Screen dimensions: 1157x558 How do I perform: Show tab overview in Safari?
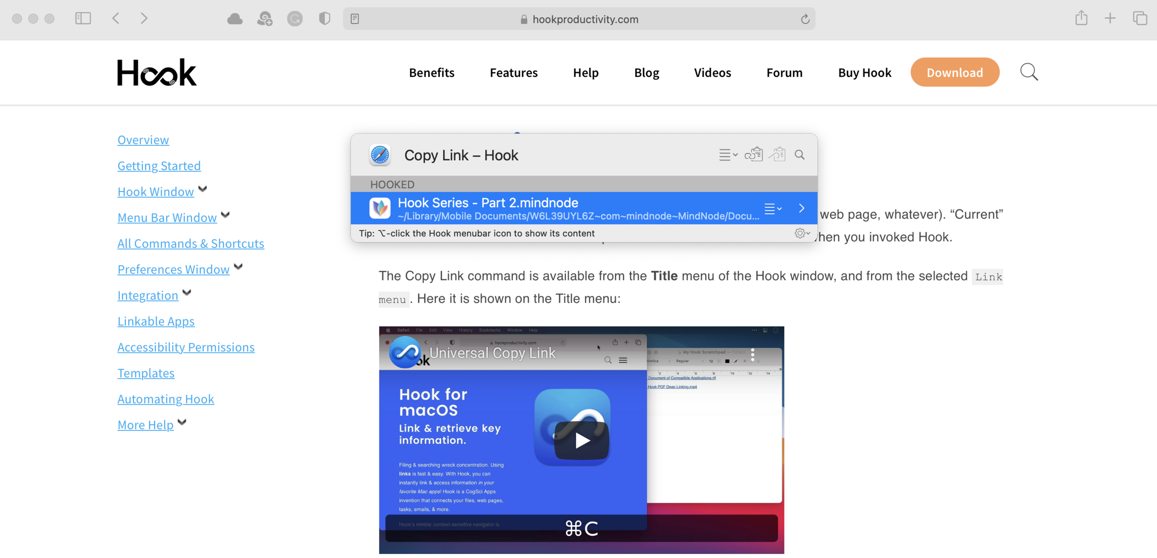click(1140, 19)
